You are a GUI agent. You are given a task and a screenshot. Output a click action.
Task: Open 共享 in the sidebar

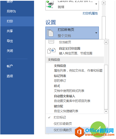(17, 31)
